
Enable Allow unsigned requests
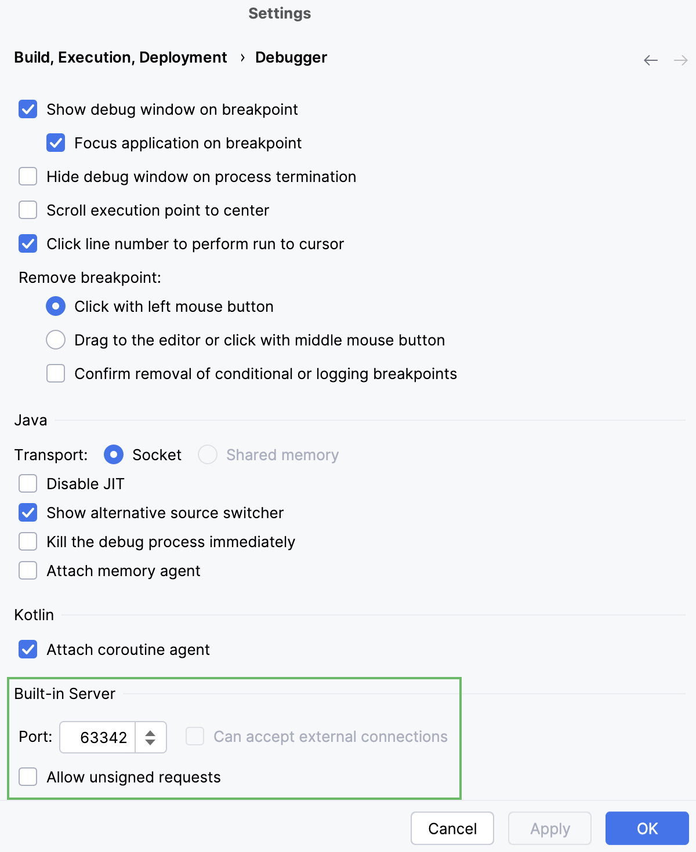[27, 777]
